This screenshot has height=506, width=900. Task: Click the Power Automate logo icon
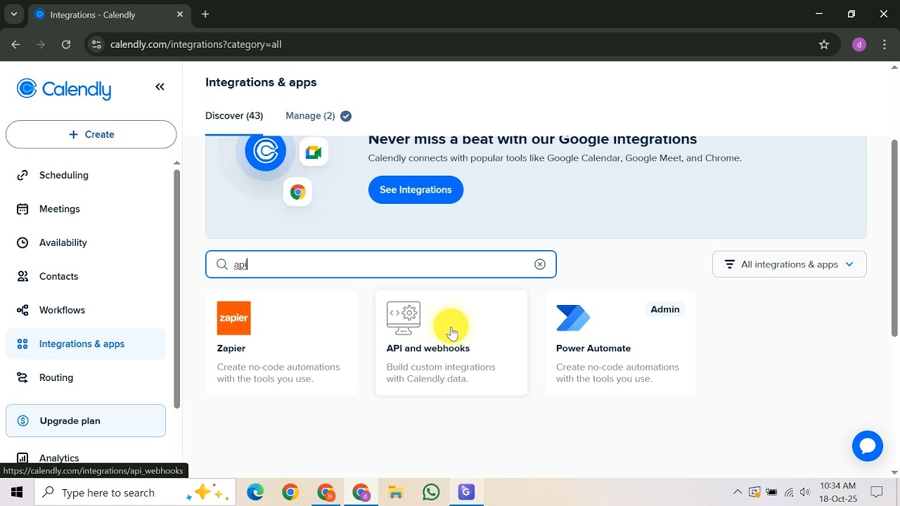[573, 318]
